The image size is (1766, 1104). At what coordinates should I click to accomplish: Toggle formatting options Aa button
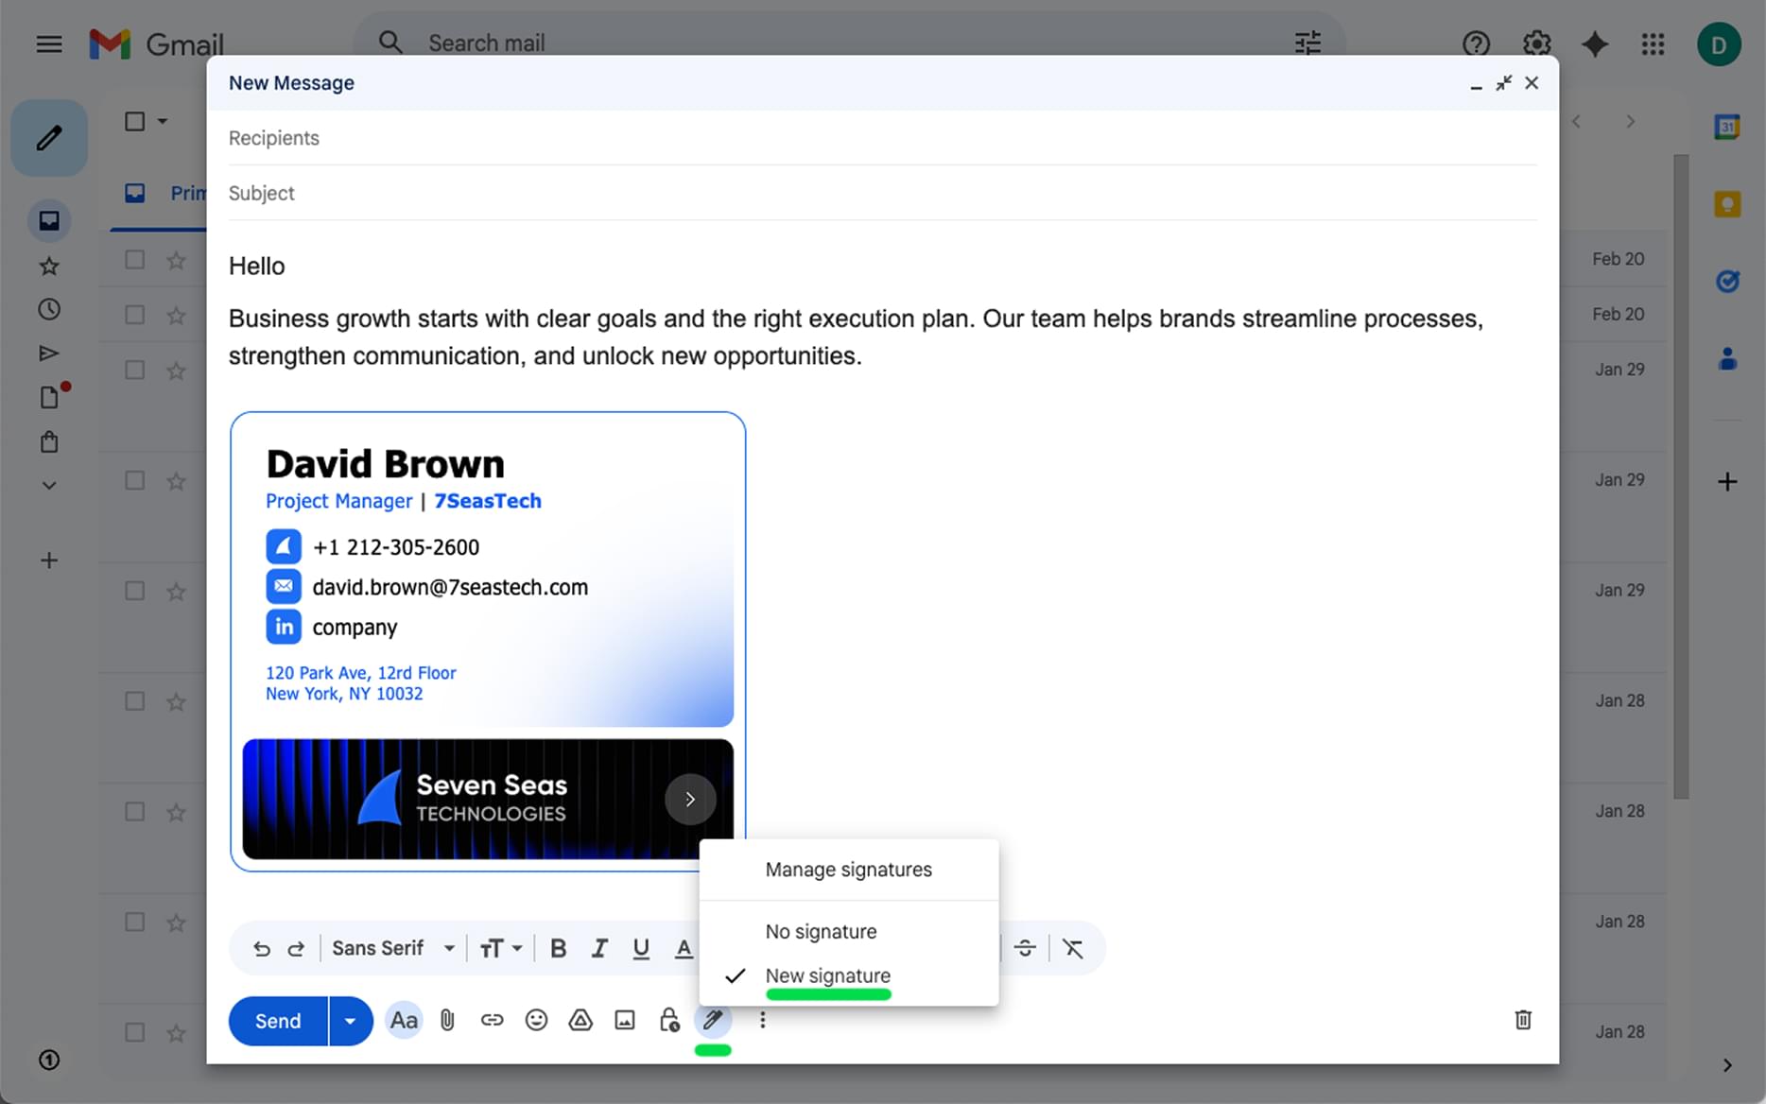[404, 1020]
